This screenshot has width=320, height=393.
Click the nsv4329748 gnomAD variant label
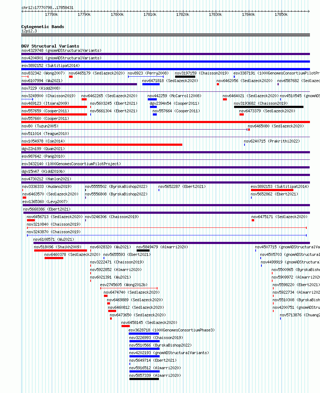[61, 50]
